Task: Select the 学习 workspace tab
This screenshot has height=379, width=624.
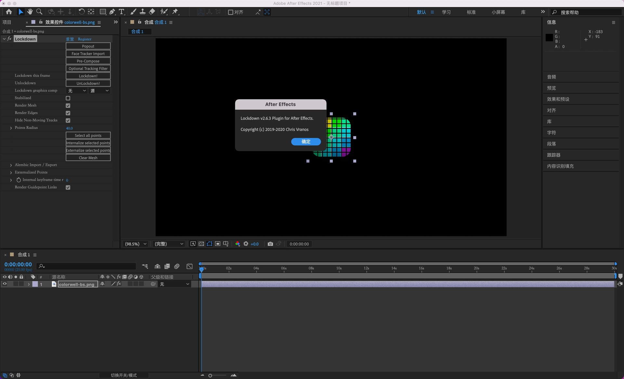Action: pyautogui.click(x=447, y=12)
